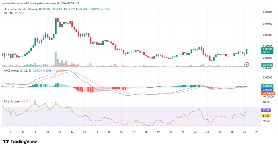This screenshot has width=278, height=148.
Task: Click the cpbrian06 created with TradingView.com header
Action: pyautogui.click(x=41, y=3)
